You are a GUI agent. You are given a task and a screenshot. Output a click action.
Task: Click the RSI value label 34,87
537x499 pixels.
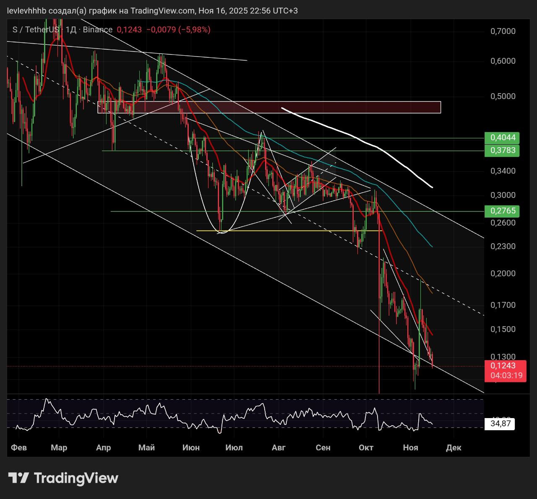pos(500,424)
